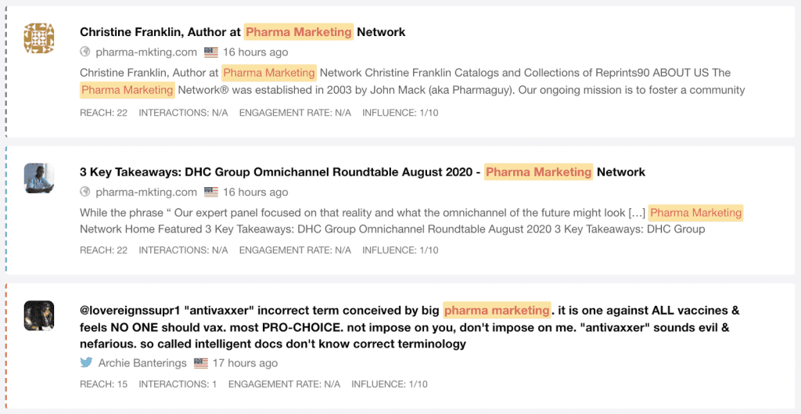This screenshot has width=801, height=414.
Task: Click the Christine Franklin post avatar
Action: pos(39,38)
